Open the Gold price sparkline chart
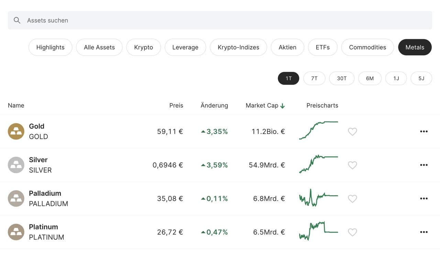This screenshot has width=440, height=255. [319, 131]
